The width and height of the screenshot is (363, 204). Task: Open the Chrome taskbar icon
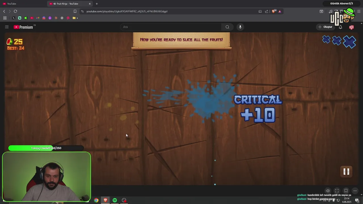click(96, 200)
